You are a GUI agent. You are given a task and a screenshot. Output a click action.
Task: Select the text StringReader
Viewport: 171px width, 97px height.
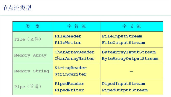point(70,68)
